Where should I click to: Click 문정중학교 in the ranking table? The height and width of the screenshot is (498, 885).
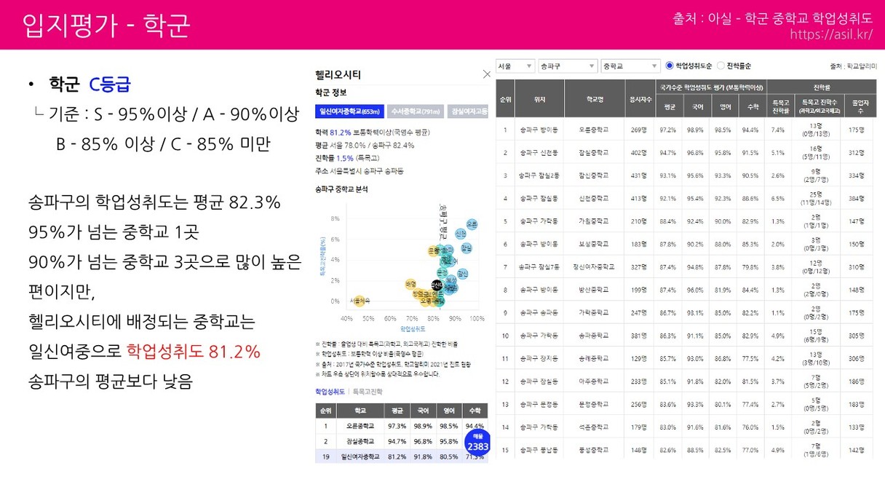click(x=595, y=405)
